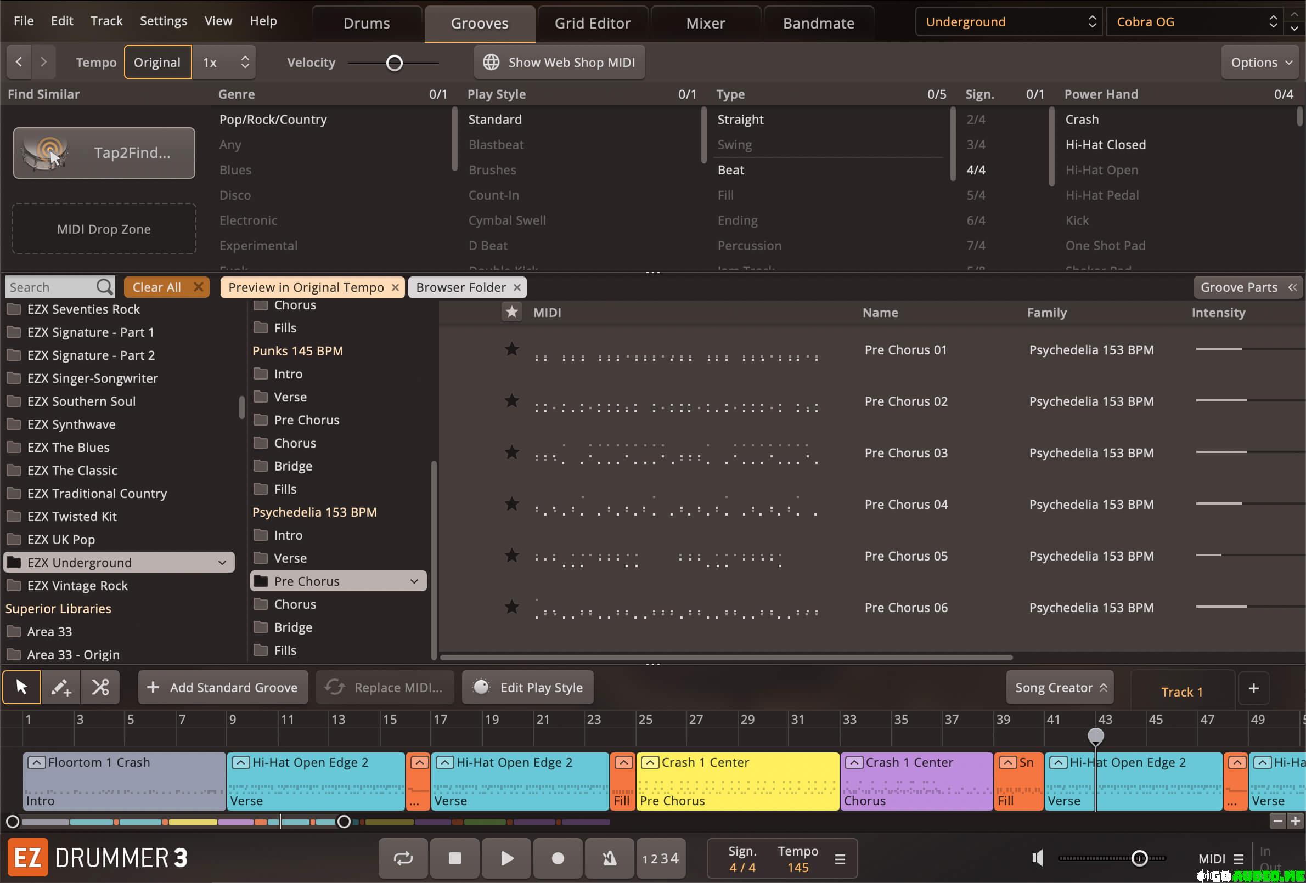This screenshot has height=883, width=1306.
Task: Switch to the Mixer tab
Action: click(x=705, y=23)
